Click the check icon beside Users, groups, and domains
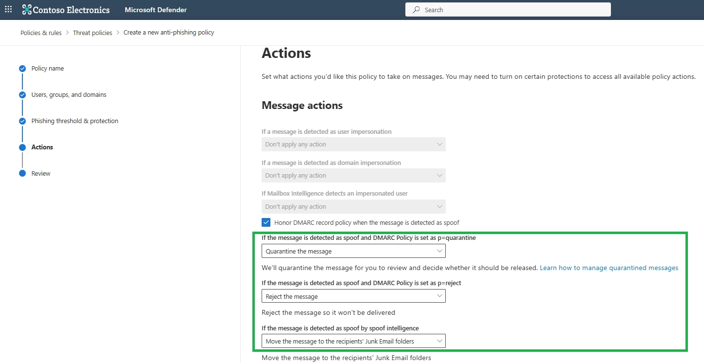The width and height of the screenshot is (704, 363). click(22, 94)
